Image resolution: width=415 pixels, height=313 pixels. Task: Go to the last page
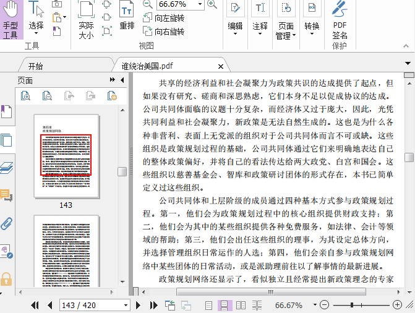[153, 306]
